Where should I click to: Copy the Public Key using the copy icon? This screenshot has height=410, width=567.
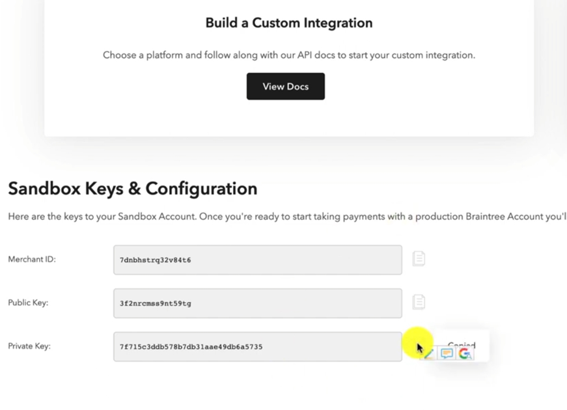[x=419, y=301]
